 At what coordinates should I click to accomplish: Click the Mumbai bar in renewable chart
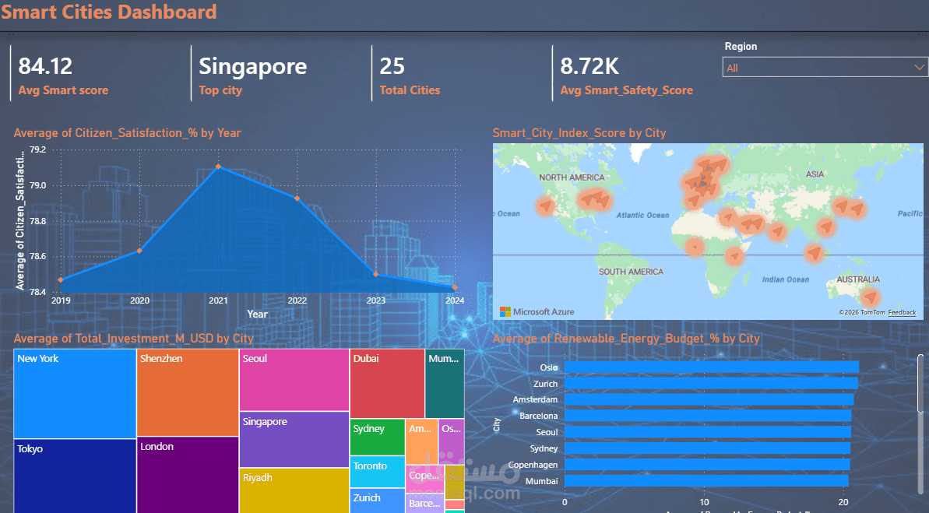706,481
